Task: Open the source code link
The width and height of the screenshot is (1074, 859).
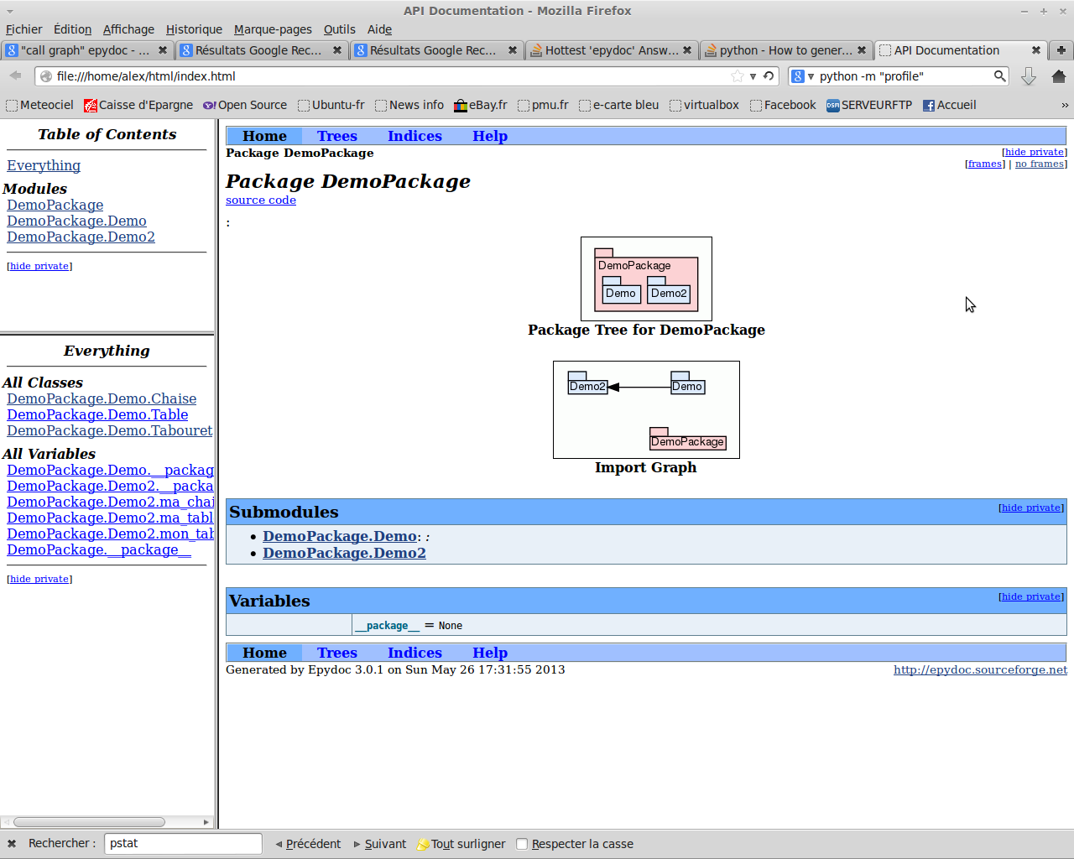Action: [261, 200]
